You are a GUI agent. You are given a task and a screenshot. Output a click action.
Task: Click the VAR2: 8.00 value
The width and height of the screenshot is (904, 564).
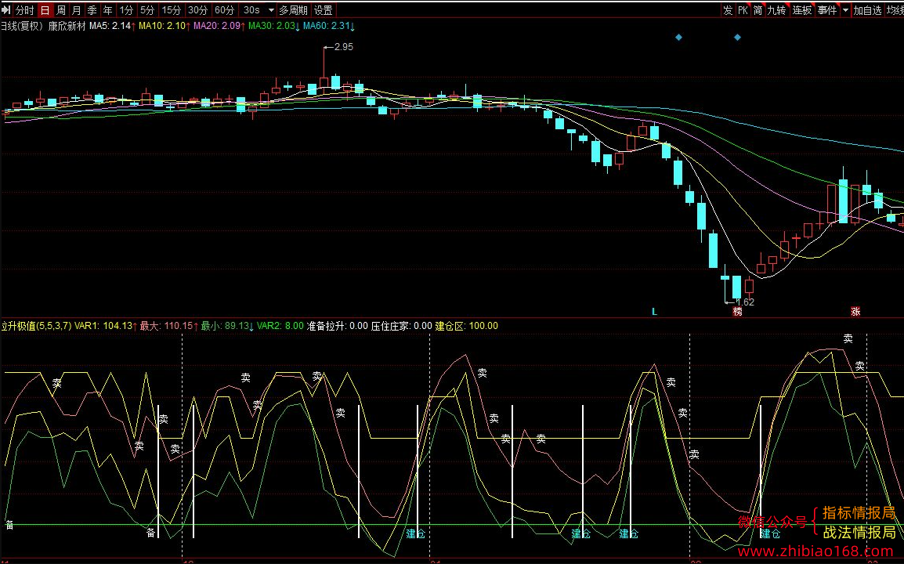coord(280,326)
